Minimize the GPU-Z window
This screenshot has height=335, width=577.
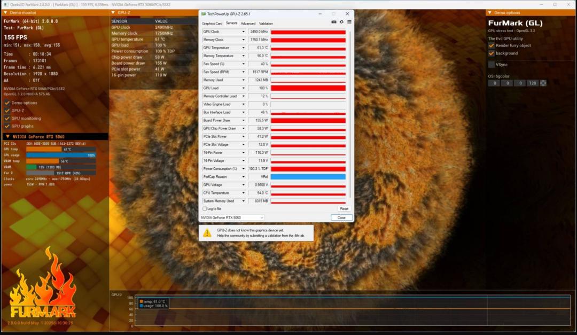(x=320, y=14)
